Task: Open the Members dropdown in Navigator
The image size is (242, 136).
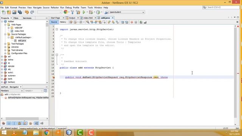Action: [x=12, y=91]
